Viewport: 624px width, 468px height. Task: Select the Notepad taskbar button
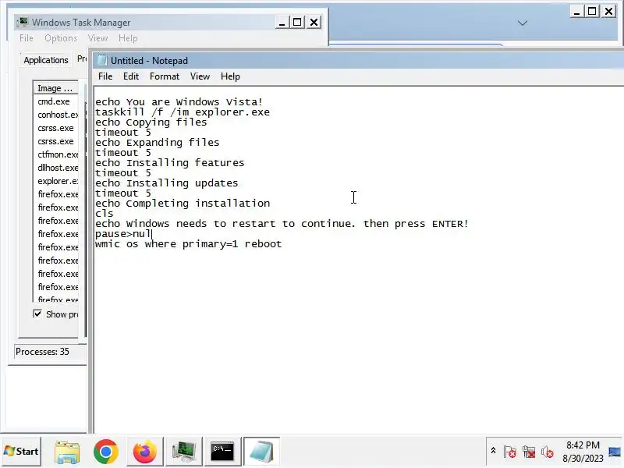[261, 452]
